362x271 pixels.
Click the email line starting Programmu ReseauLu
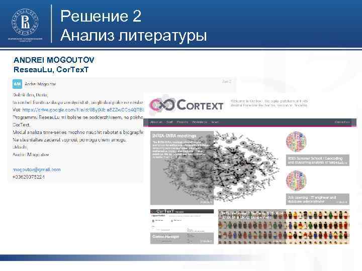coord(78,117)
